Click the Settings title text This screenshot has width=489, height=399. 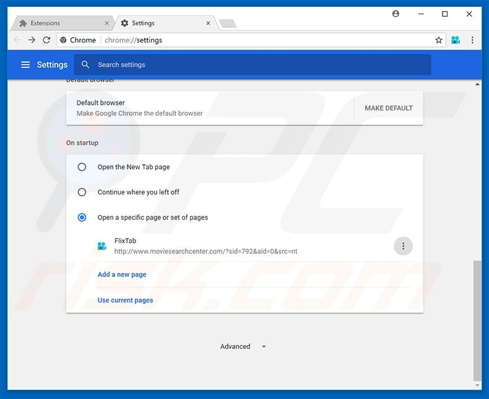click(x=52, y=64)
